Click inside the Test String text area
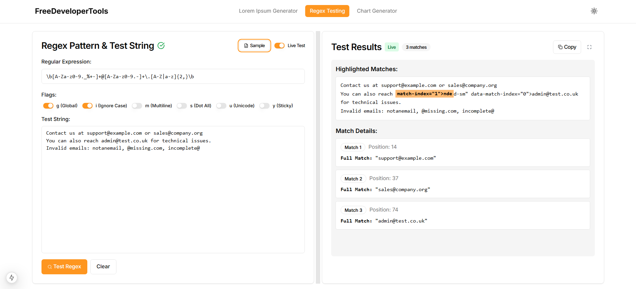This screenshot has height=289, width=636. [x=173, y=189]
